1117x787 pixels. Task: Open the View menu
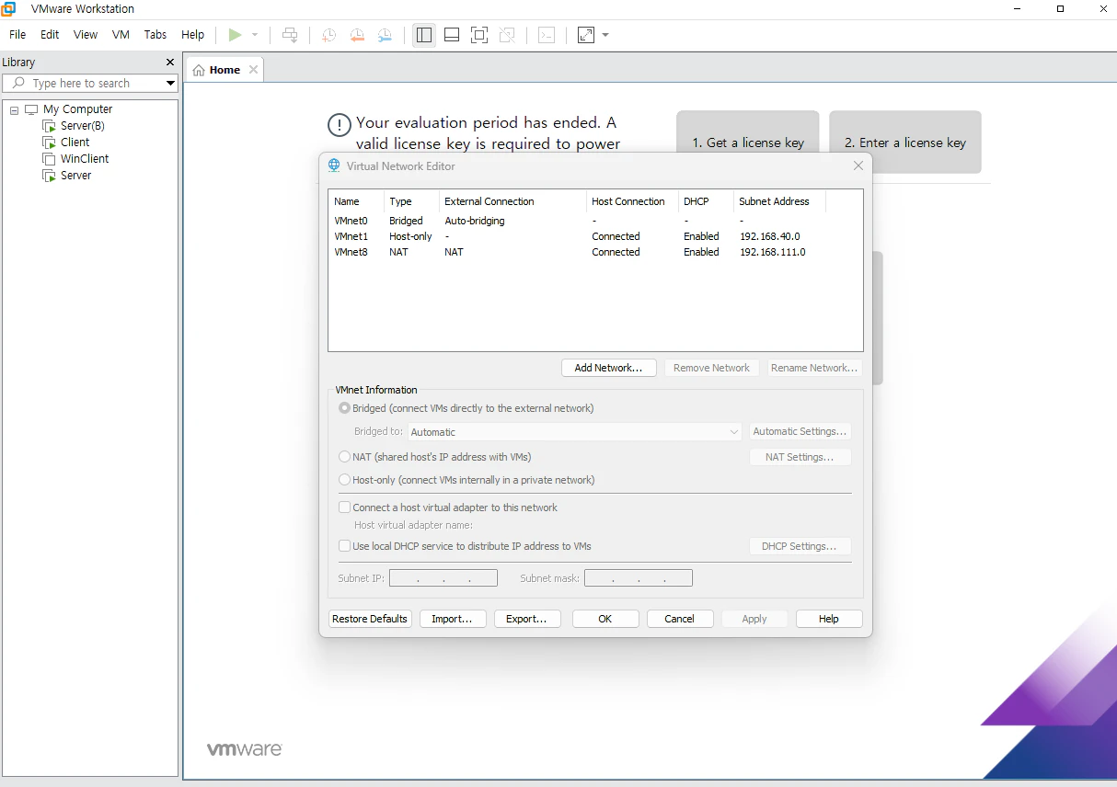point(86,34)
